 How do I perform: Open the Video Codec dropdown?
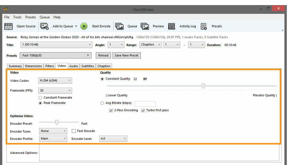[x=55, y=80]
